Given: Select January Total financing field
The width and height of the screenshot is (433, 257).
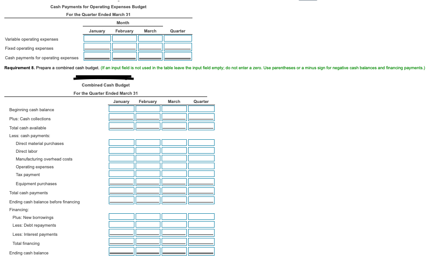Looking at the screenshot, I should pos(121,242).
